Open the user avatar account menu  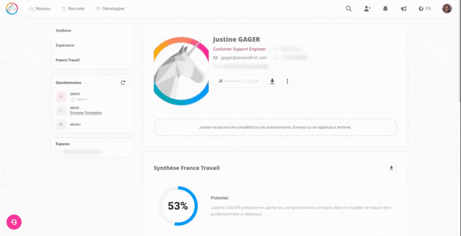pyautogui.click(x=447, y=8)
